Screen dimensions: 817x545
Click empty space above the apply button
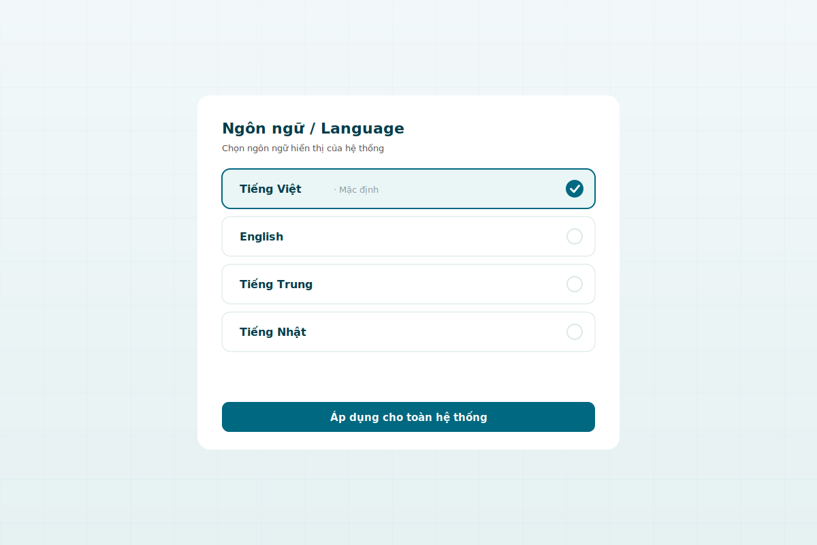tap(408, 377)
